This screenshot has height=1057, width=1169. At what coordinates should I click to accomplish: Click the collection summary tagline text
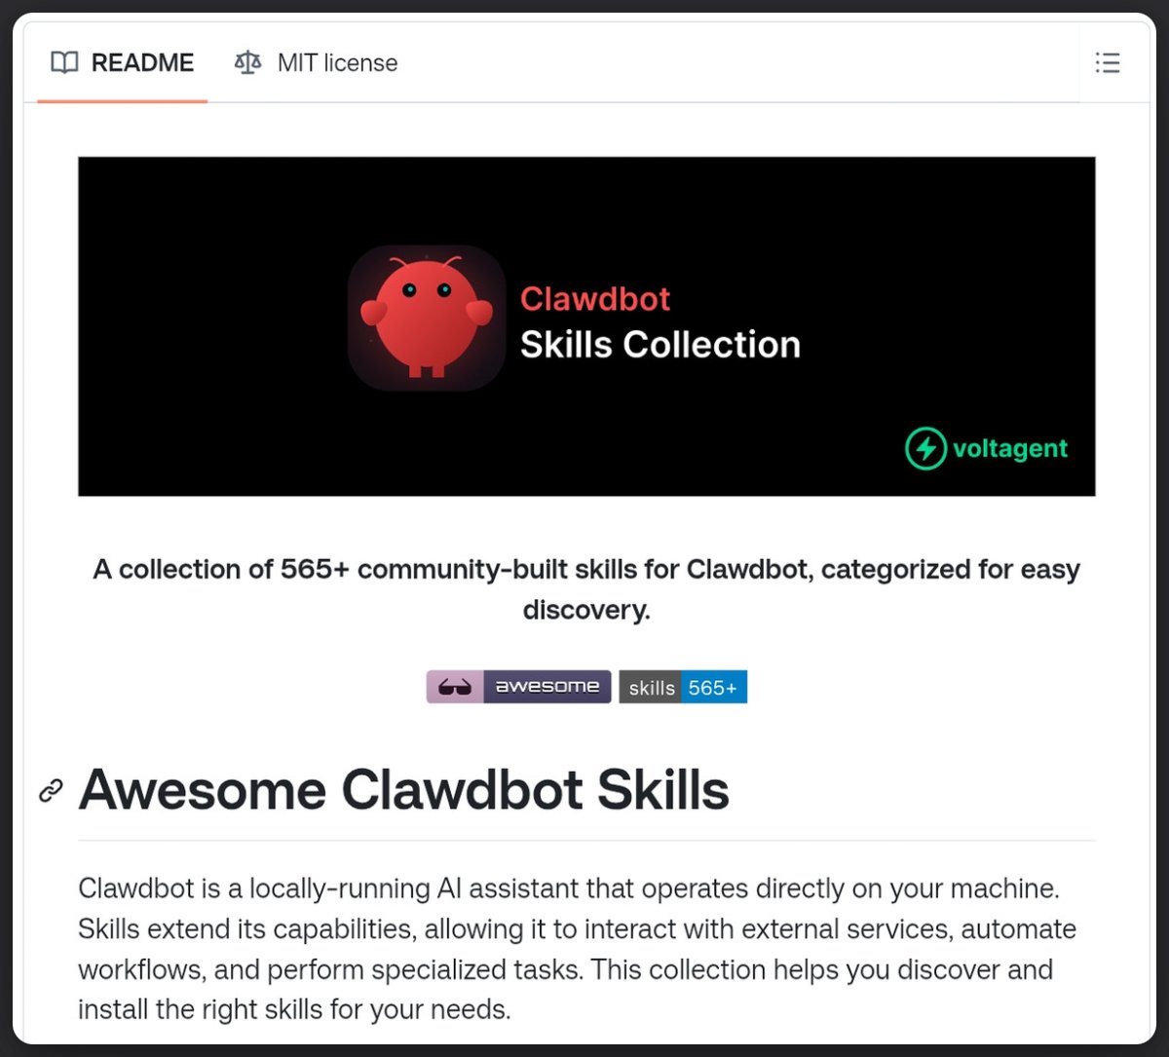coord(585,588)
